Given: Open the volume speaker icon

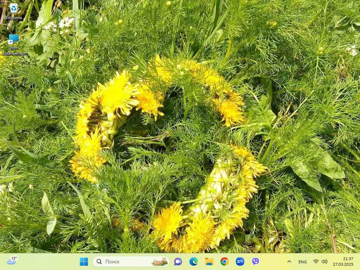Looking at the screenshot, I should 325,262.
